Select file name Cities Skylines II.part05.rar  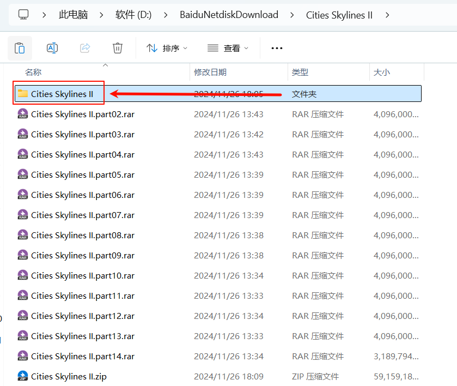tap(83, 174)
